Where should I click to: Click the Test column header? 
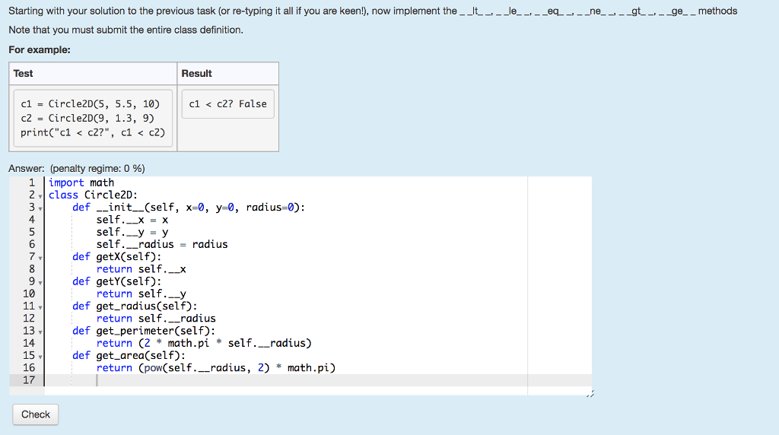pos(93,74)
